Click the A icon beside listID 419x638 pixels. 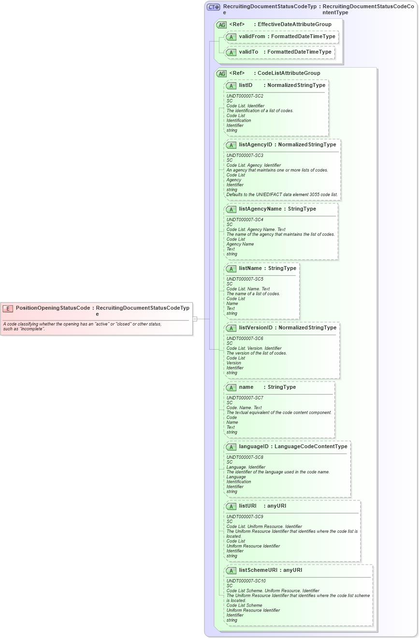pos(231,85)
